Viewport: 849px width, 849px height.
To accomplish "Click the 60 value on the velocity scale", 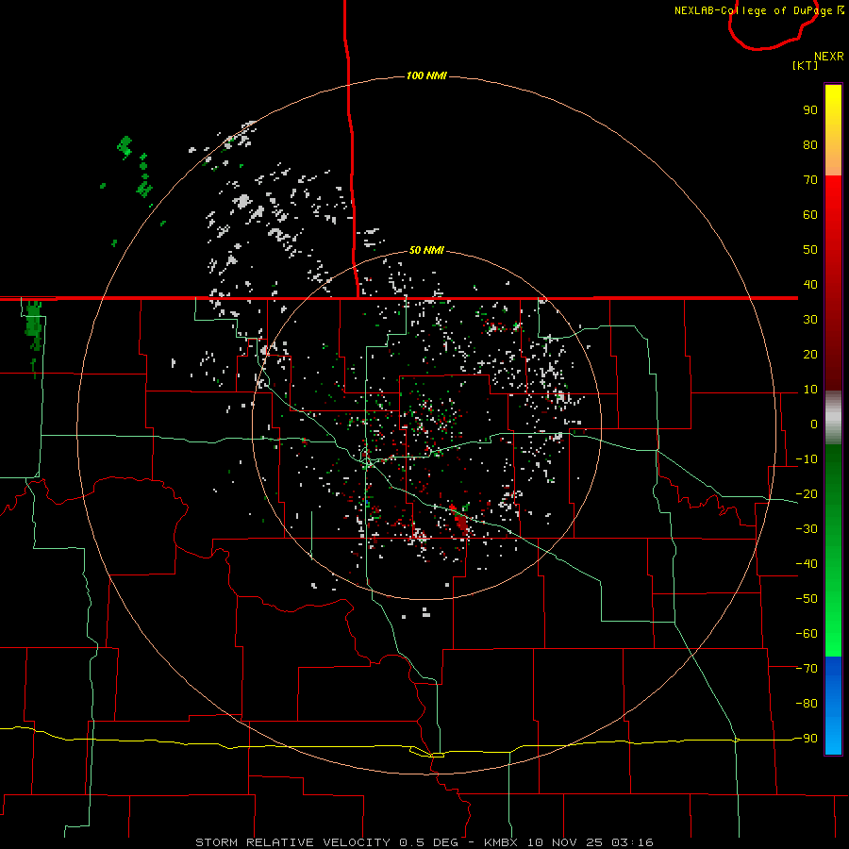I will 810,215.
